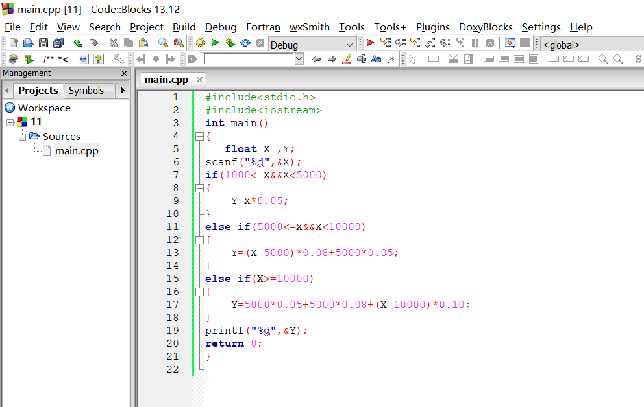Click the Cut scissors icon
Image resolution: width=644 pixels, height=407 pixels.
[x=114, y=43]
